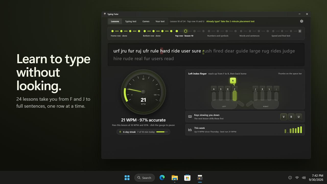Select the current lesson 10 marker dot
This screenshot has height=184, width=327.
(185, 31)
